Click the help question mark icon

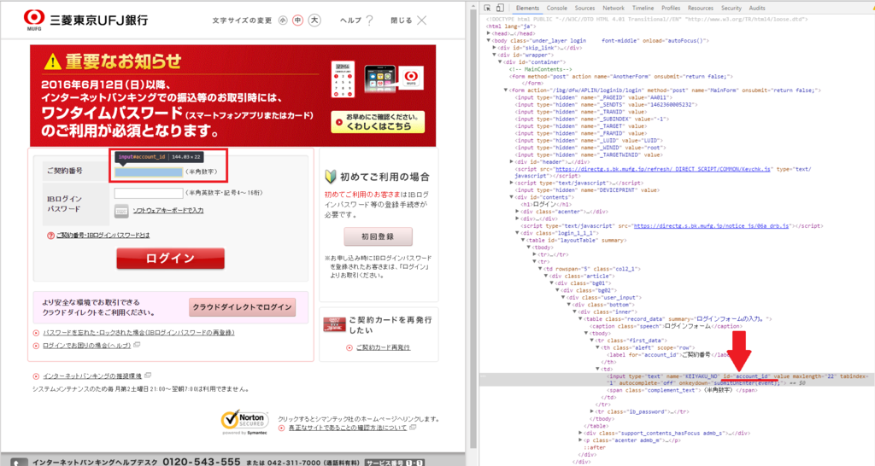[369, 20]
